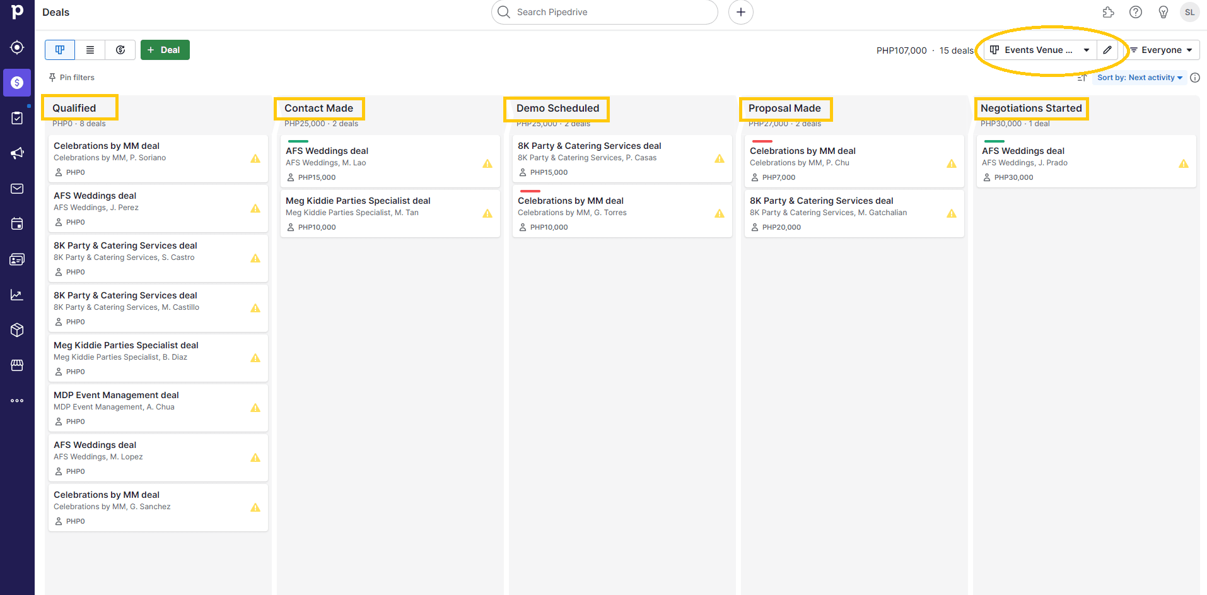Open the SL user avatar menu
Screen dimensions: 1207x595
tap(1190, 12)
